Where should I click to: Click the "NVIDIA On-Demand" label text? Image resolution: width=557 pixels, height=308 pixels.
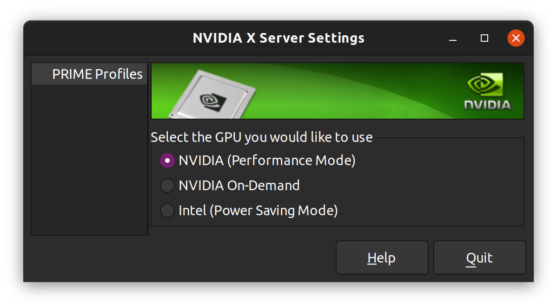(239, 186)
